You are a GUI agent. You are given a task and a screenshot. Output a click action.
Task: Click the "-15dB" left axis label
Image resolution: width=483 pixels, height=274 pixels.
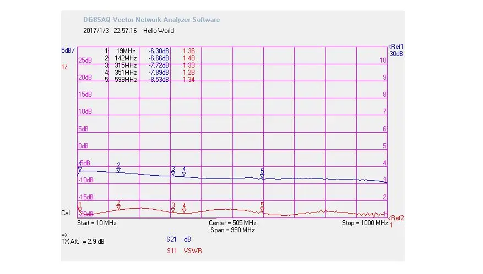[86, 197]
